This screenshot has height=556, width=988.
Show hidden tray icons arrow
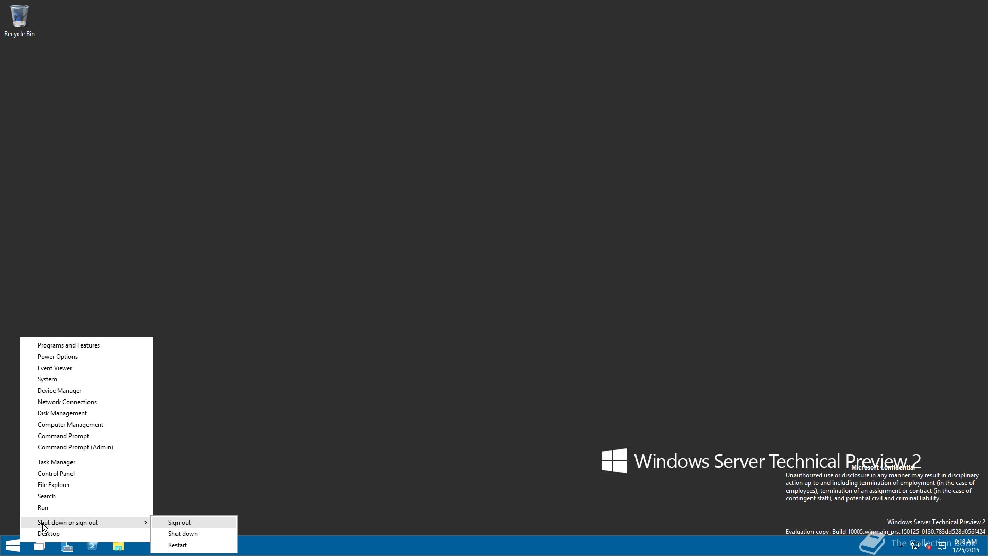[x=902, y=546]
